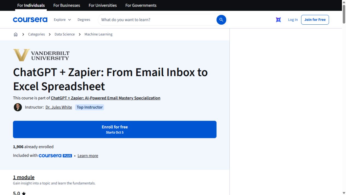The image size is (346, 195).
Task: Open the AI-Powered Email Mastery Specialization link
Action: pos(106,98)
